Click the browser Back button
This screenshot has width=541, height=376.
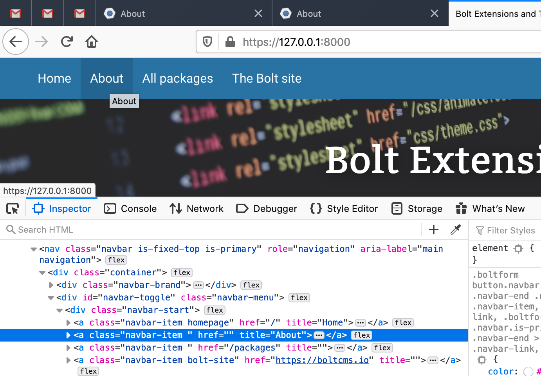16,42
